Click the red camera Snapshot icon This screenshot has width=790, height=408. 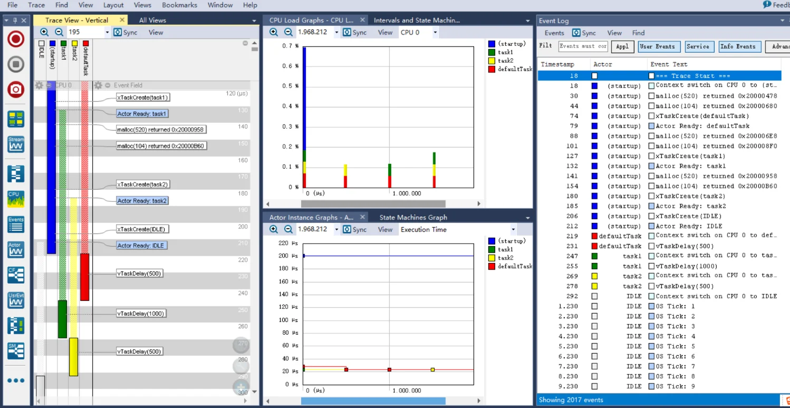tap(16, 89)
